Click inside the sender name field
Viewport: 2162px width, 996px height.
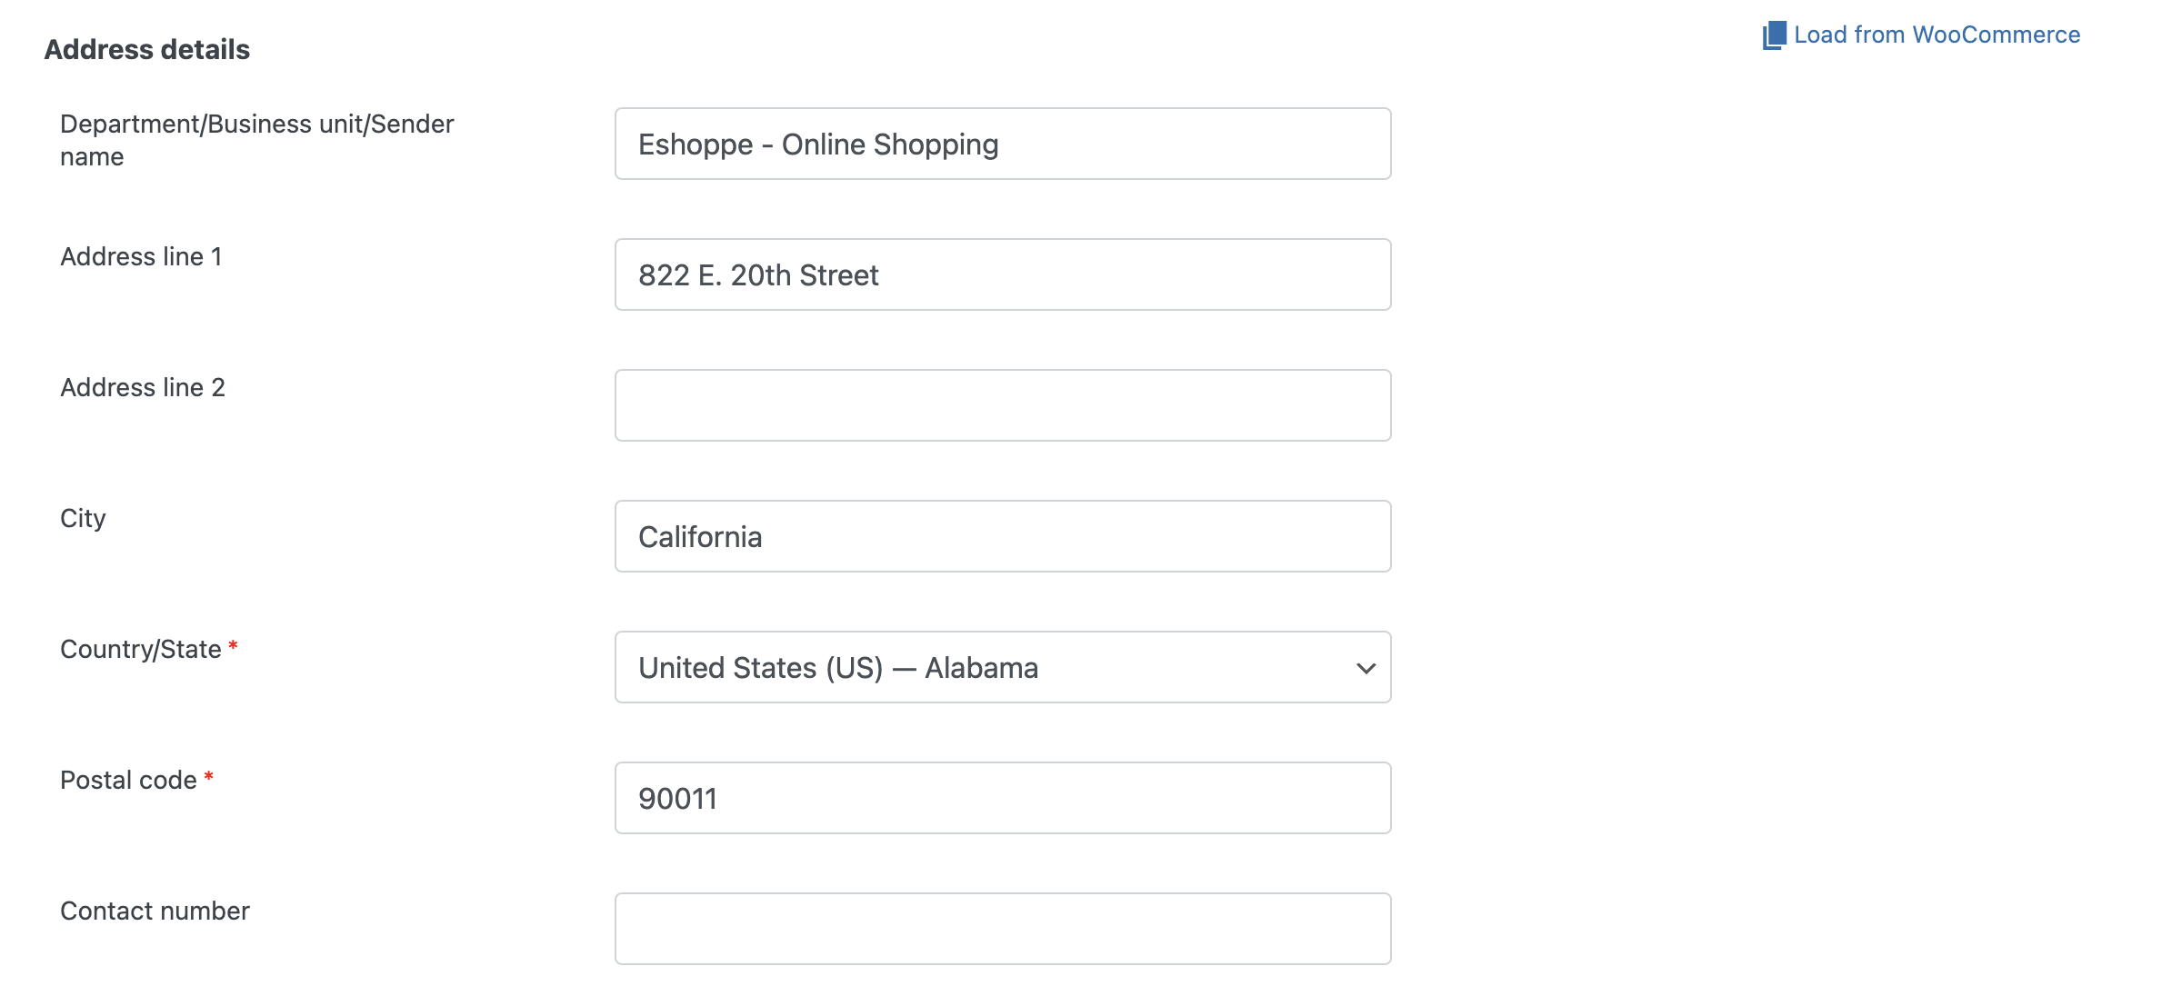coord(1003,143)
